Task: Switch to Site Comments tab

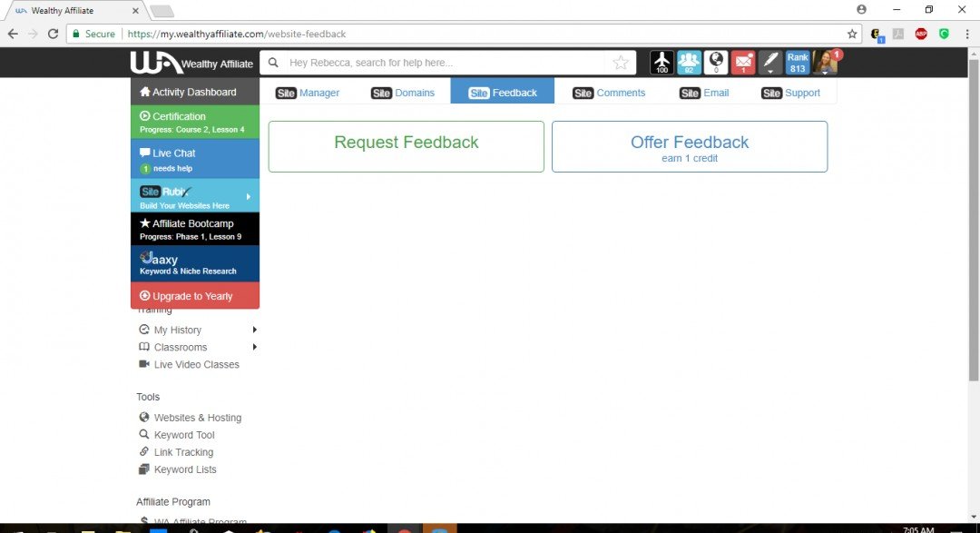Action: (609, 93)
